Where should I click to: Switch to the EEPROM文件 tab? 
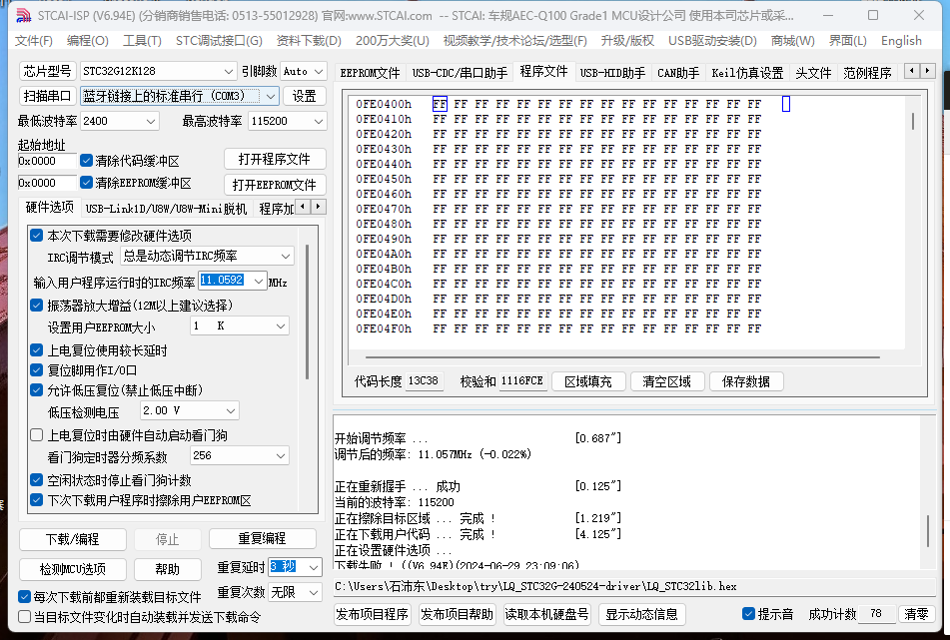click(370, 73)
